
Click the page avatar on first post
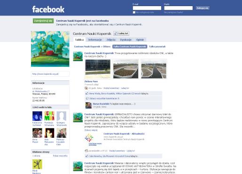click(78, 56)
